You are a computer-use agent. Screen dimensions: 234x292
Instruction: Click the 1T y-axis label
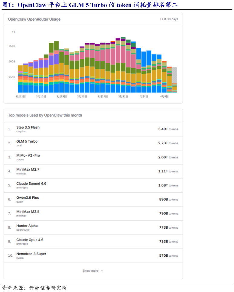pyautogui.click(x=13, y=32)
